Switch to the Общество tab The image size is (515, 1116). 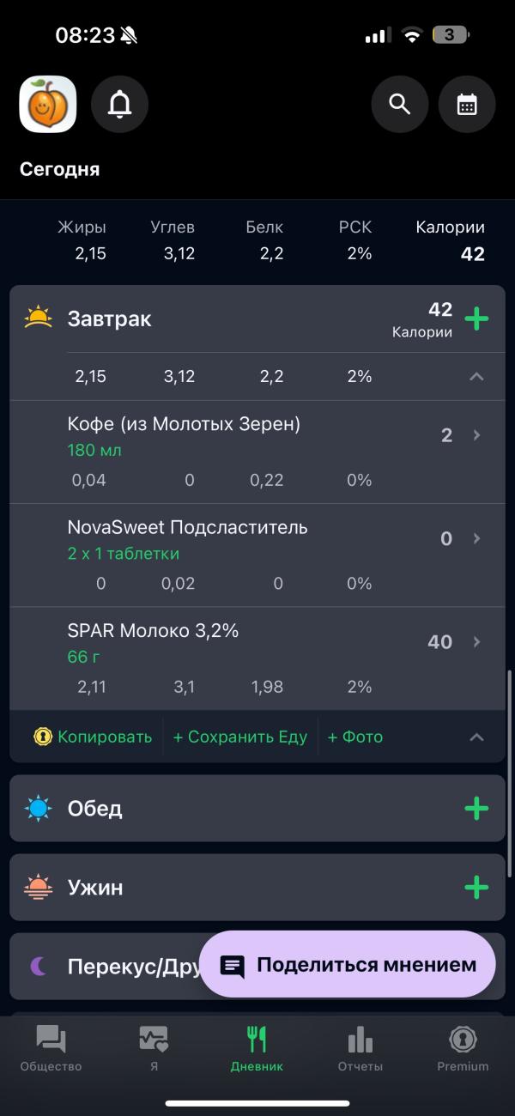pyautogui.click(x=51, y=1049)
